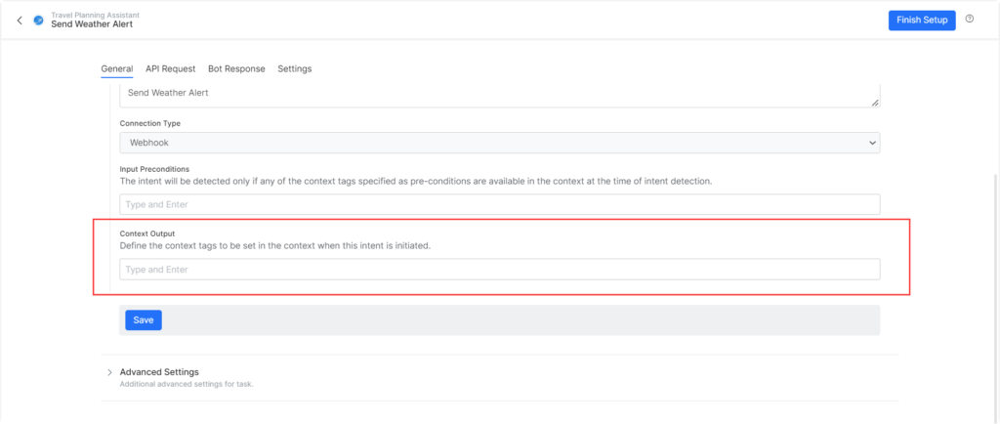Open the API Request tab
The width and height of the screenshot is (1000, 424).
[171, 69]
